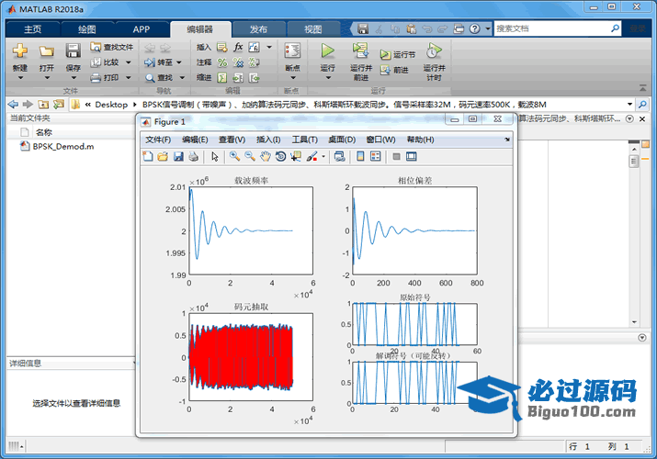Expand the Run (运行) dropdown arrow
Image resolution: width=657 pixels, height=459 pixels.
328,78
